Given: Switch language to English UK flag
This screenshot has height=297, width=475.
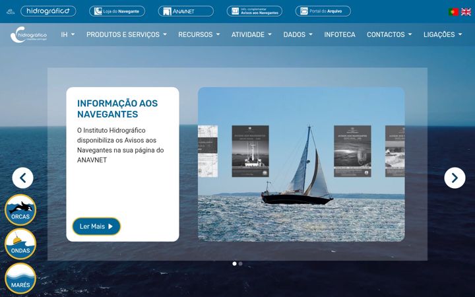Looking at the screenshot, I should click(466, 12).
